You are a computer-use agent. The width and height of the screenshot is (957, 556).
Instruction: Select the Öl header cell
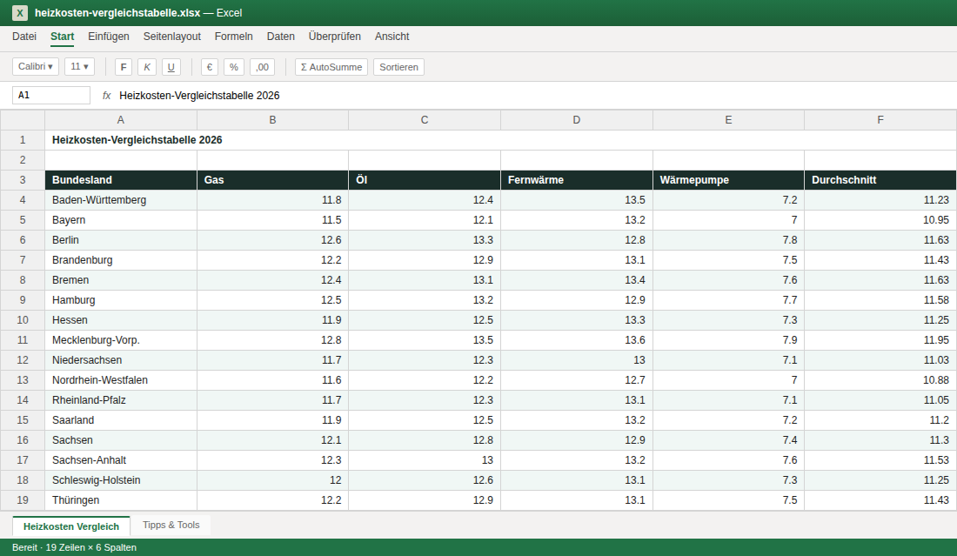pos(425,180)
